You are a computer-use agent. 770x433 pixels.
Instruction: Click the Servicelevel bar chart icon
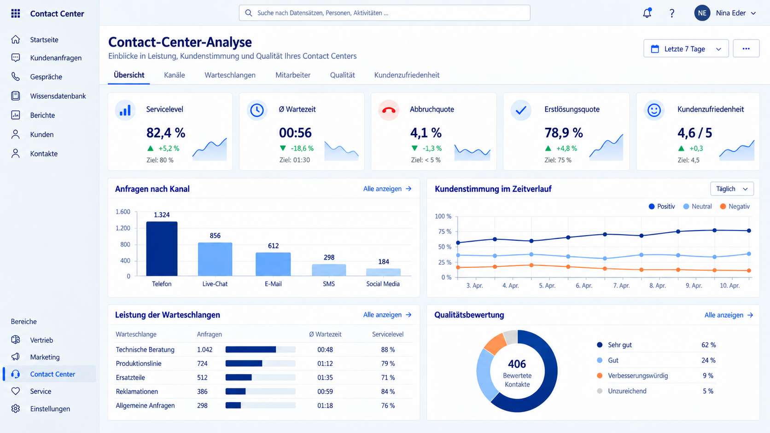click(125, 110)
